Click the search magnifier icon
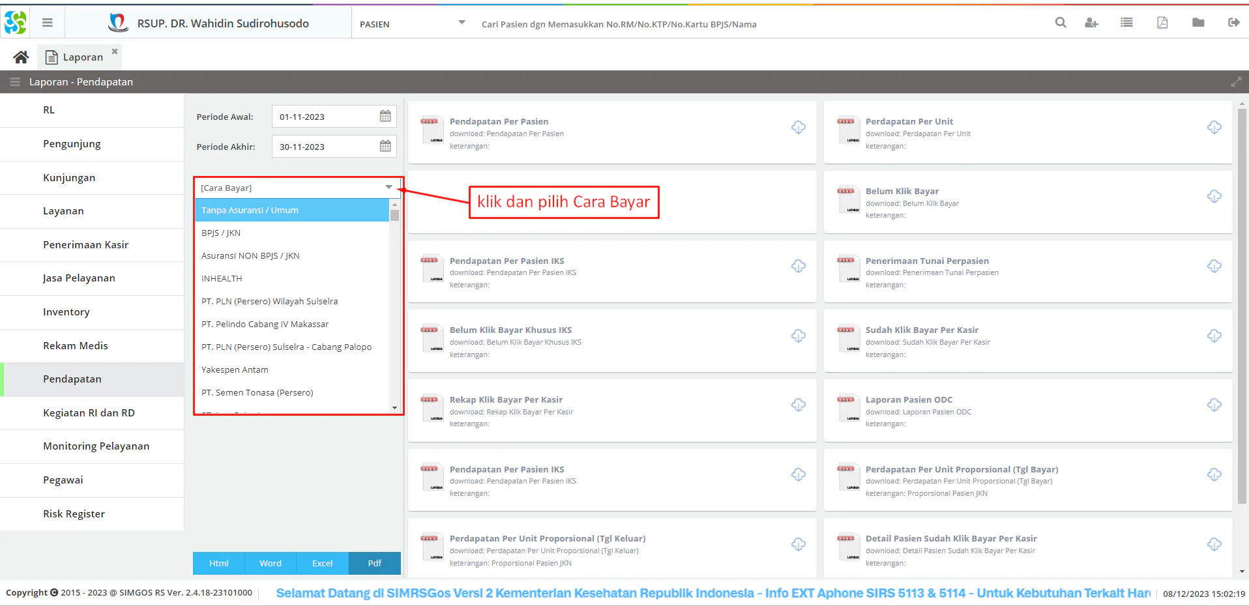Viewport: 1249px width, 606px height. tap(1061, 23)
